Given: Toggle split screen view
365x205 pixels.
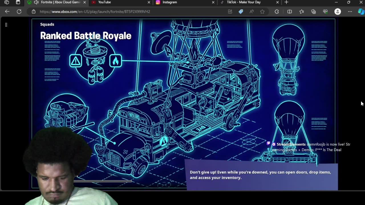Looking at the screenshot, I should [x=289, y=12].
